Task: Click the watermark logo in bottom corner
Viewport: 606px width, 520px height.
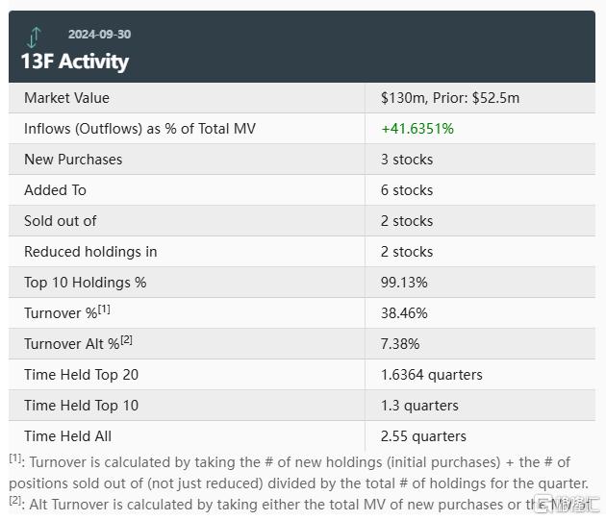Action: point(567,505)
